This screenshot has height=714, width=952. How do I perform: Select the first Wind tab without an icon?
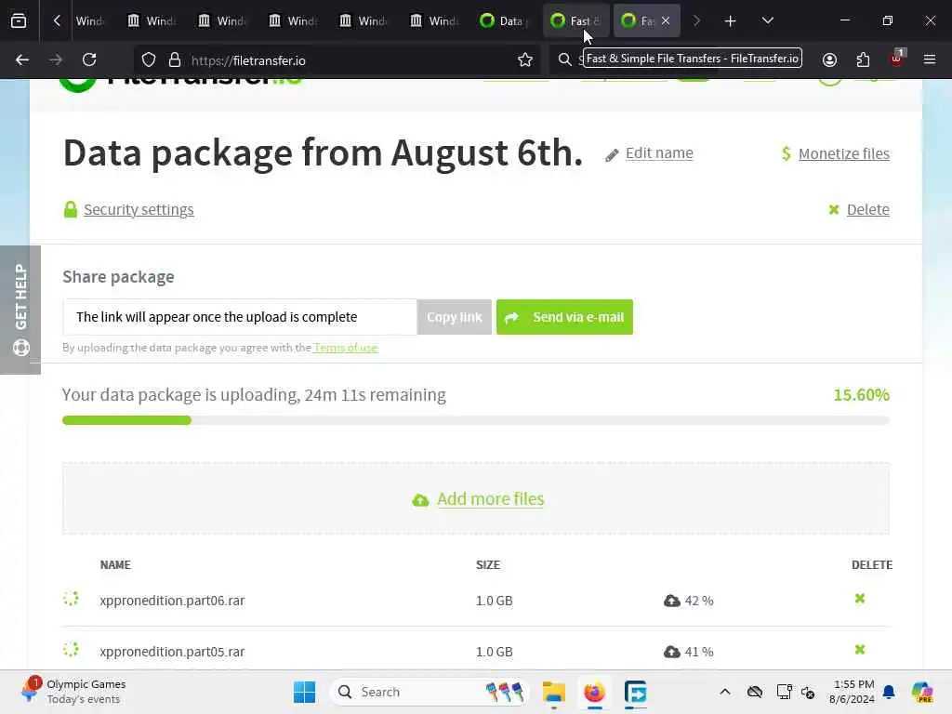90,20
